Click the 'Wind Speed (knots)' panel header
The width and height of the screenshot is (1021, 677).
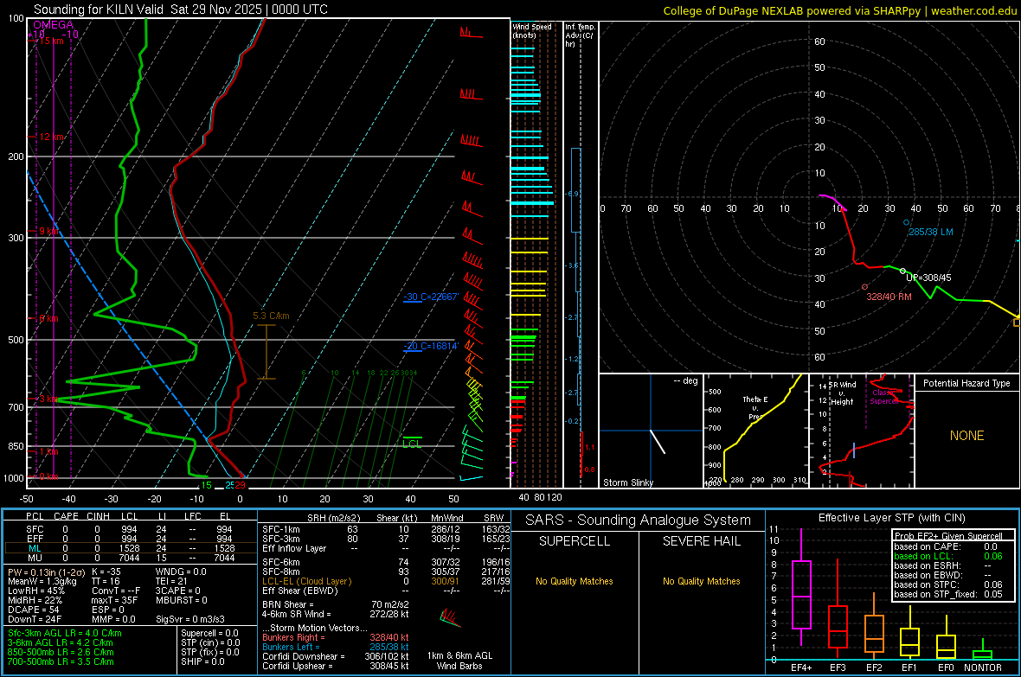(x=532, y=30)
